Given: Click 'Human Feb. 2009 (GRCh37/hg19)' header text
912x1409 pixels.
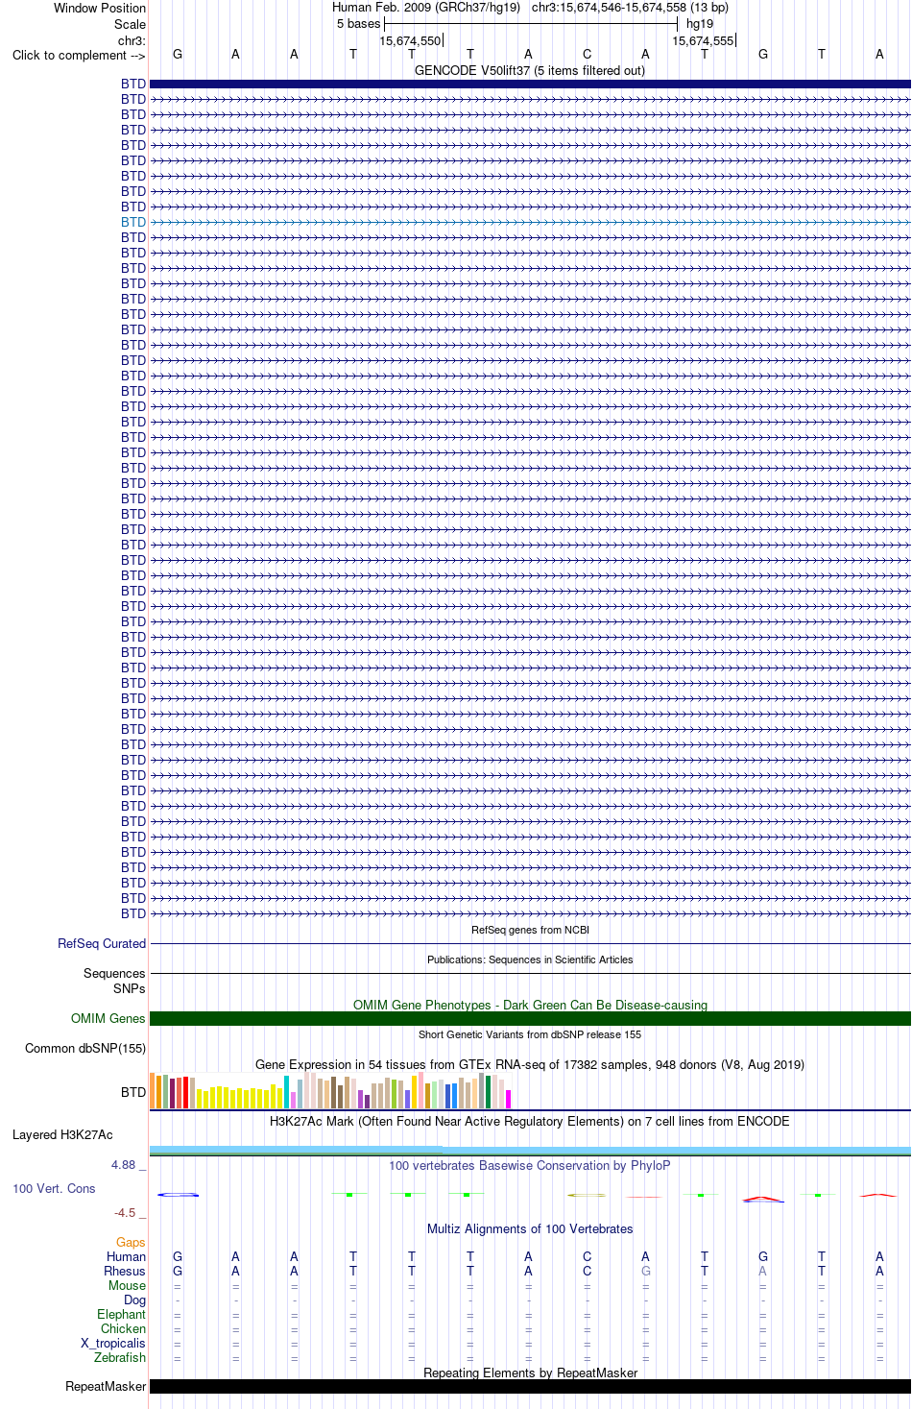Looking at the screenshot, I should coord(426,8).
